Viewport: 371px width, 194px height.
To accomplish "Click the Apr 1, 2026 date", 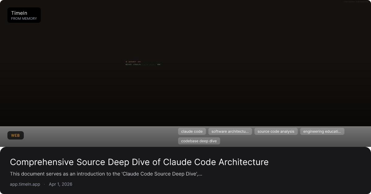I will [x=61, y=184].
